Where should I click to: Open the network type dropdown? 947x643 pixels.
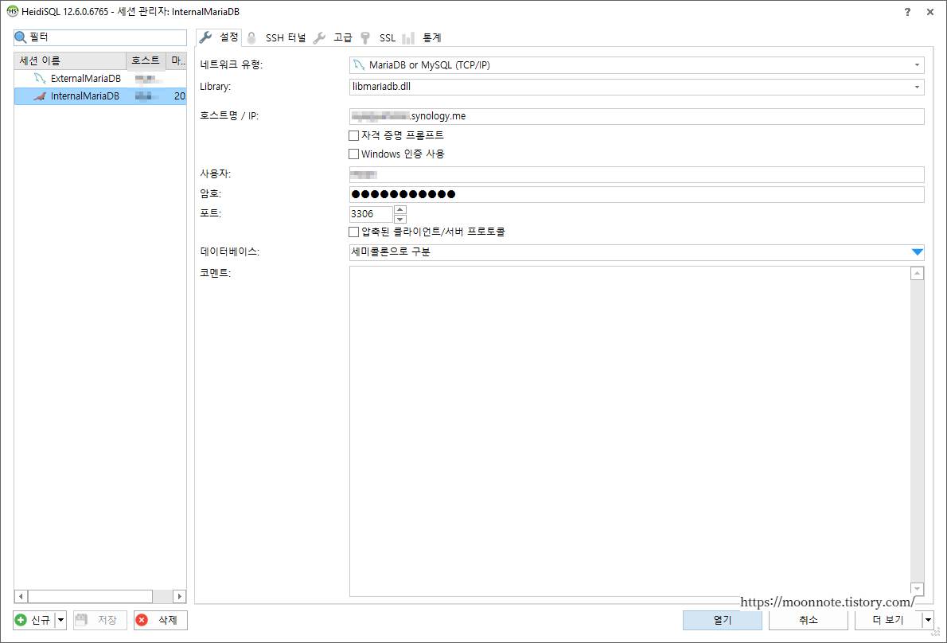[x=917, y=65]
